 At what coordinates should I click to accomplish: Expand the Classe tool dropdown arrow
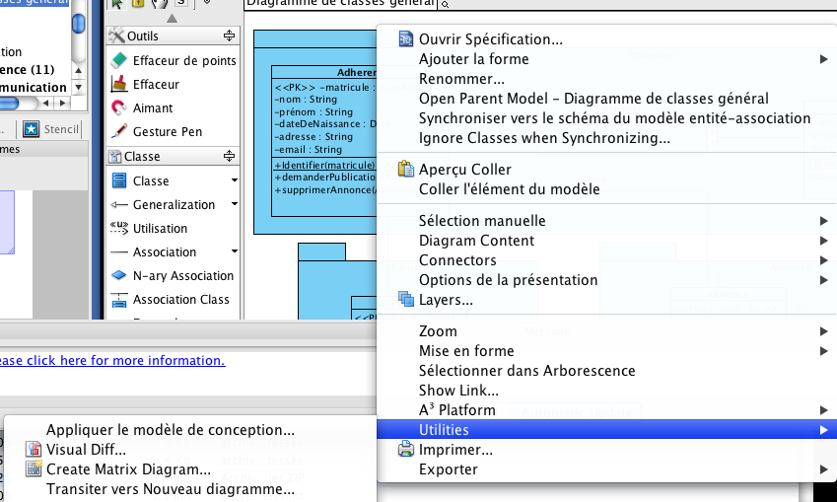(x=235, y=180)
